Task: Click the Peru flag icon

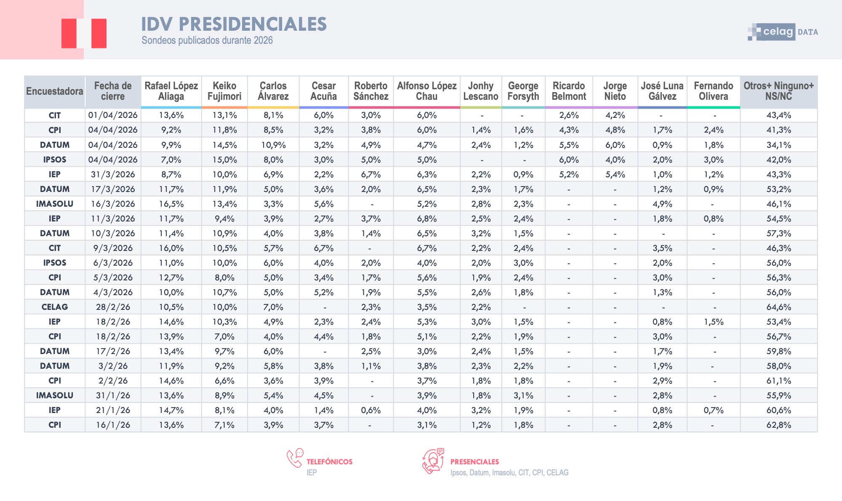Action: pyautogui.click(x=84, y=33)
